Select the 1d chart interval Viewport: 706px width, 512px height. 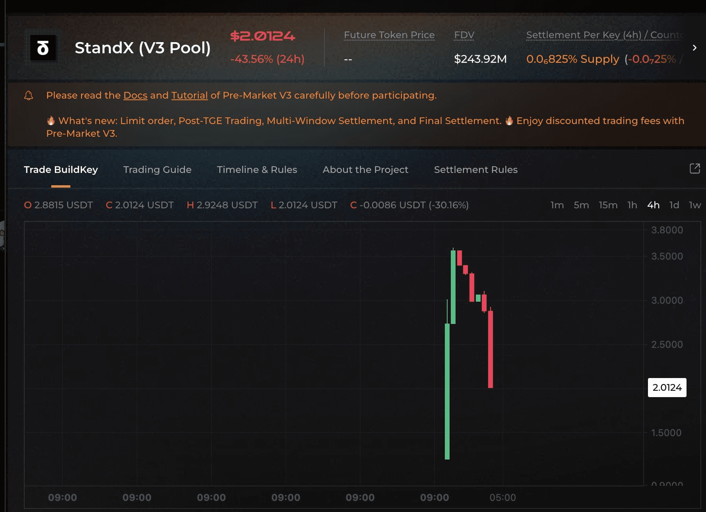click(x=674, y=205)
